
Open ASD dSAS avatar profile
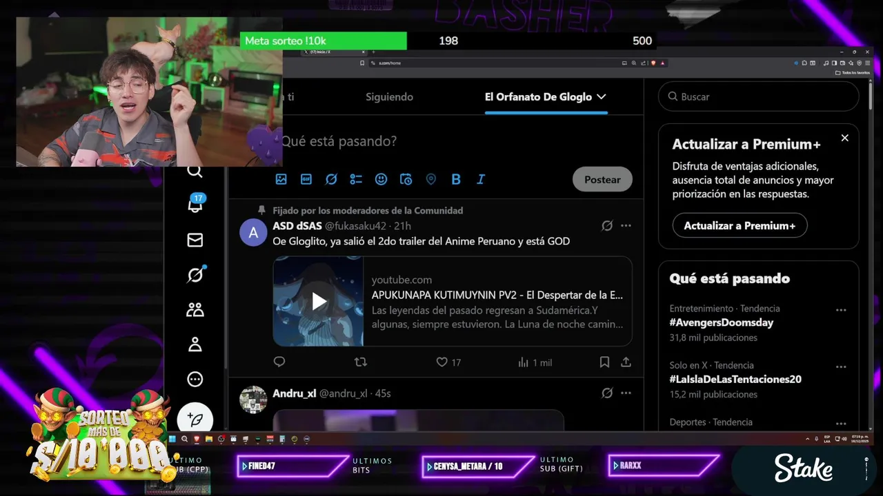coord(253,233)
